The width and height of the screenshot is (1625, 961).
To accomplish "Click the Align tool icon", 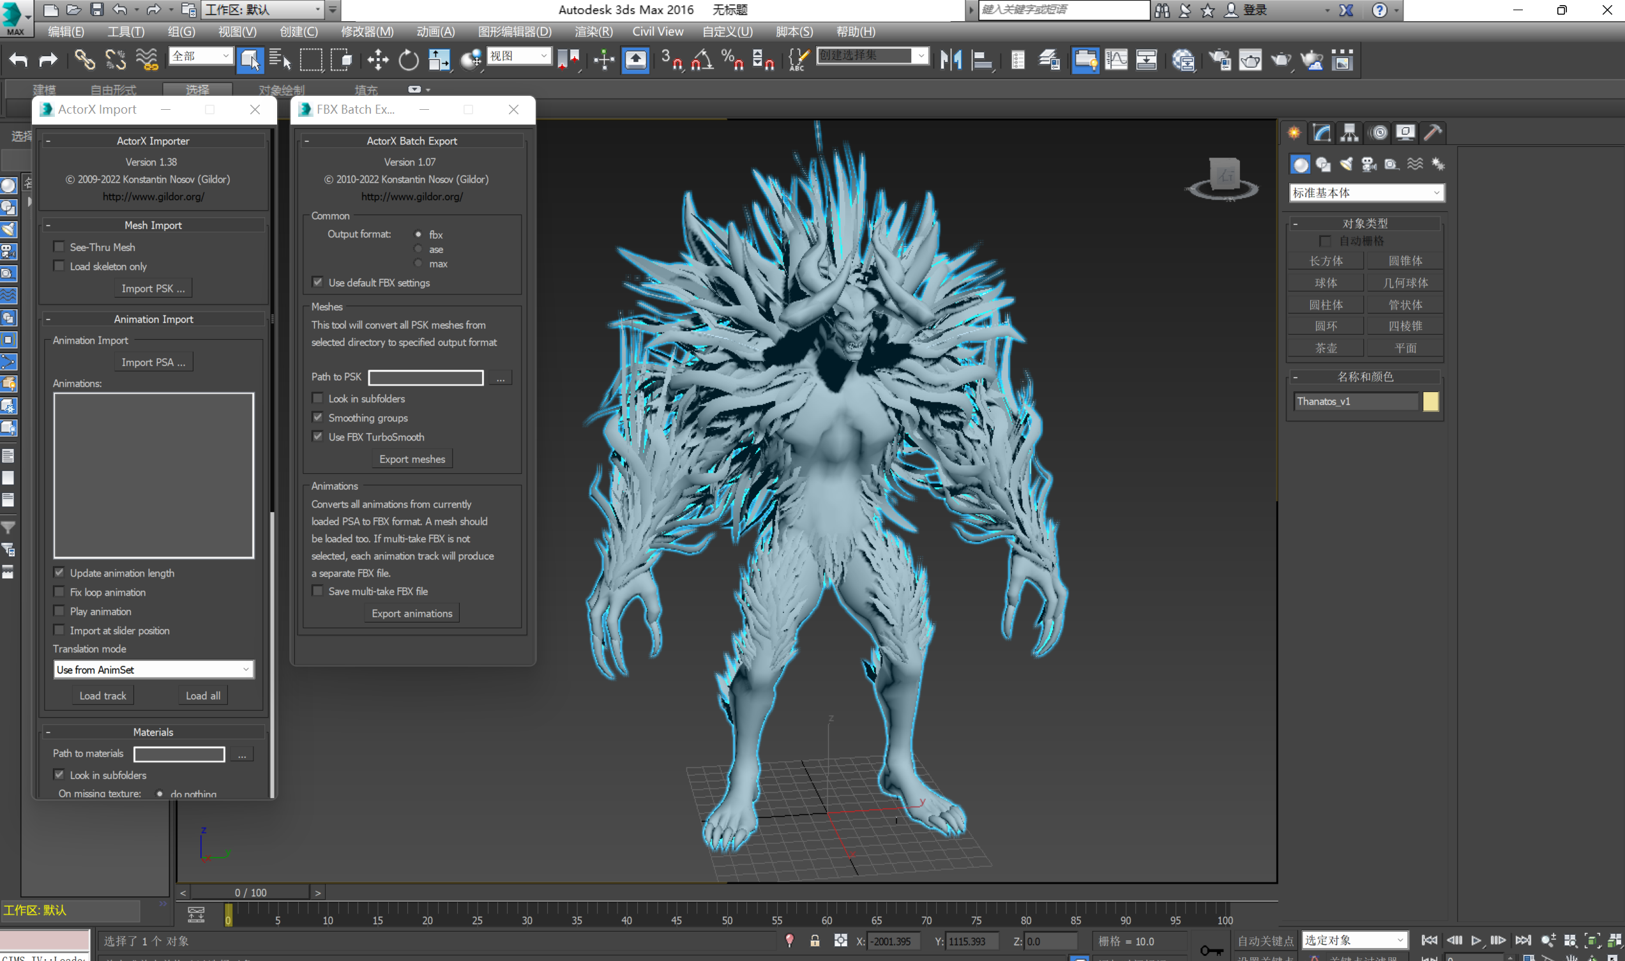I will coord(982,60).
